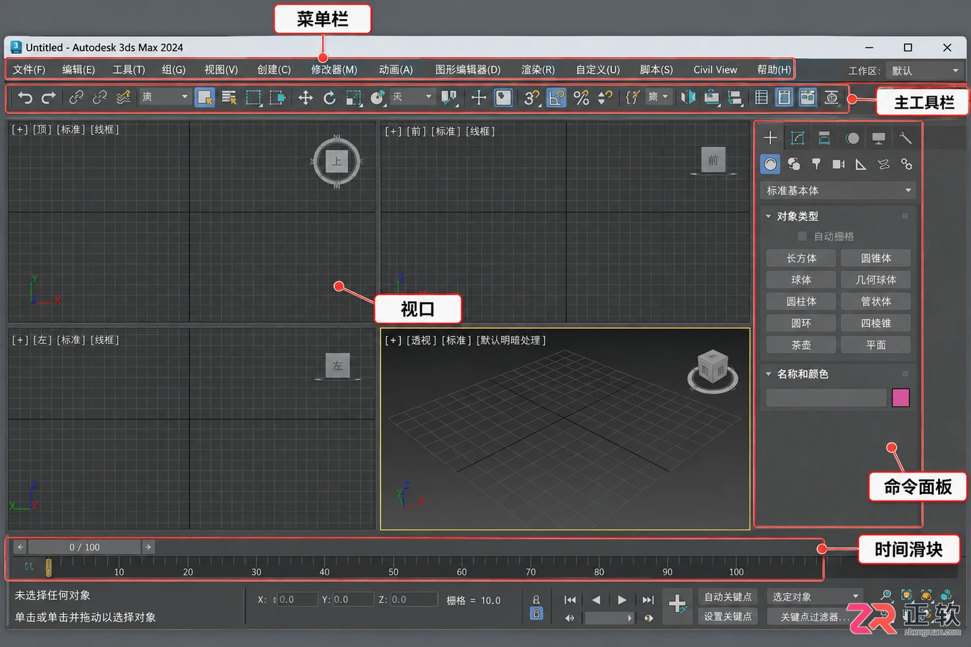Click the 长方体 box button

[x=801, y=258]
